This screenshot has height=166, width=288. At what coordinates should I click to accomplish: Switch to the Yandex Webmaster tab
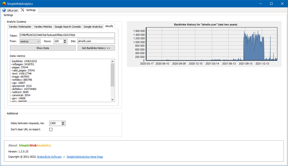point(20,26)
